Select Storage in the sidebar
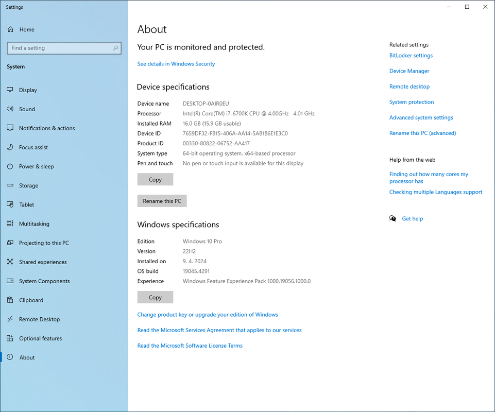Viewport: 495px width, 412px height. (x=64, y=185)
